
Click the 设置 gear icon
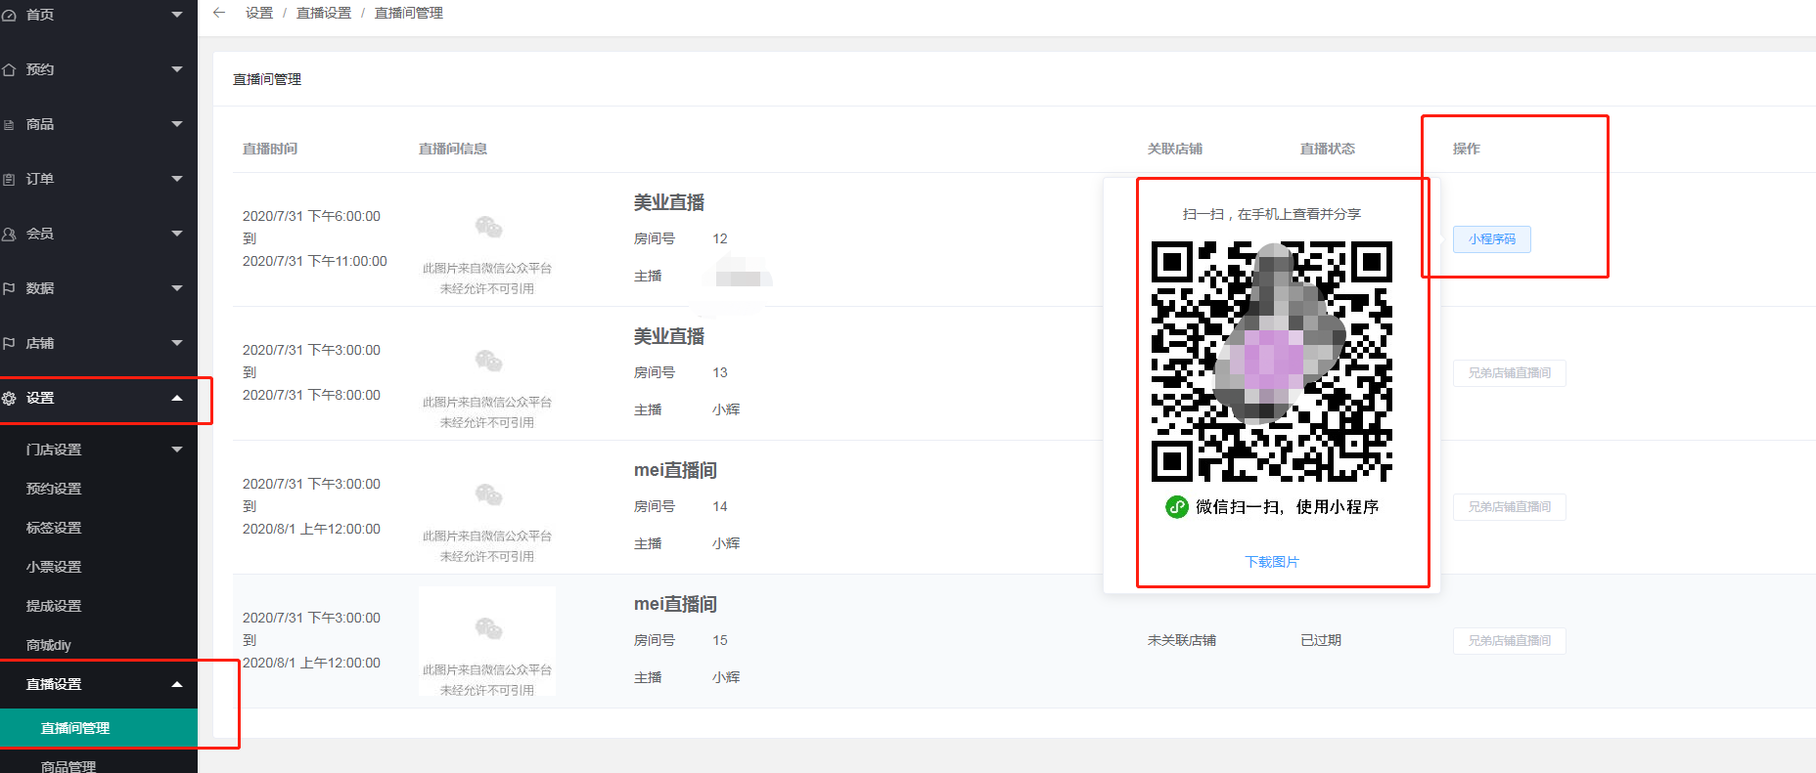9,398
